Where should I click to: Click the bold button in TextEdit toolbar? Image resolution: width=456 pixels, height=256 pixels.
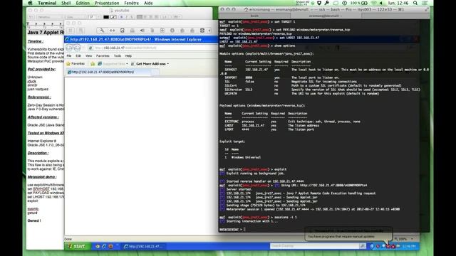[121, 17]
